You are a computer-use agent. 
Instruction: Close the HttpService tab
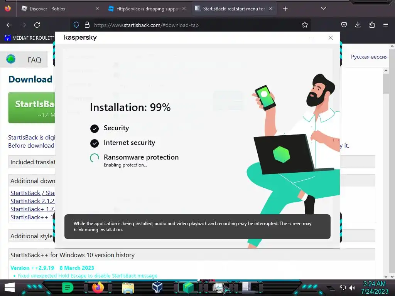tap(184, 8)
